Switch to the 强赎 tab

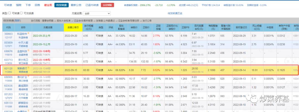tap(19, 5)
